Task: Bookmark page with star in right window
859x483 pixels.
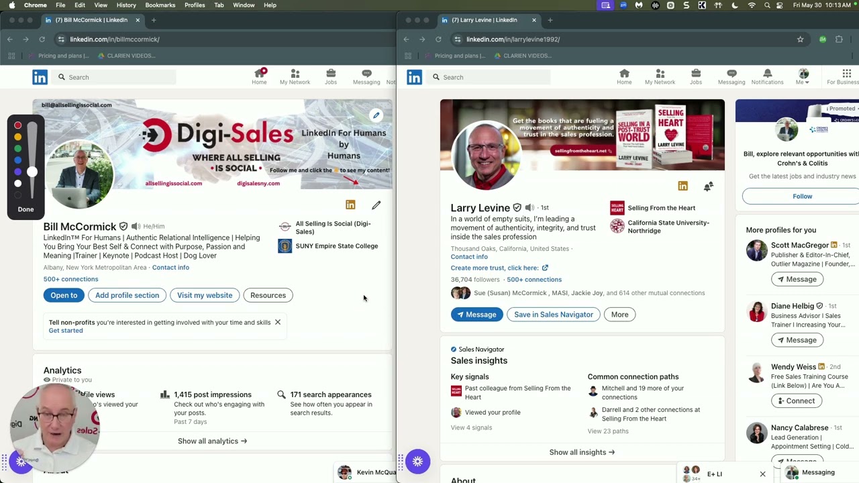Action: 800,39
